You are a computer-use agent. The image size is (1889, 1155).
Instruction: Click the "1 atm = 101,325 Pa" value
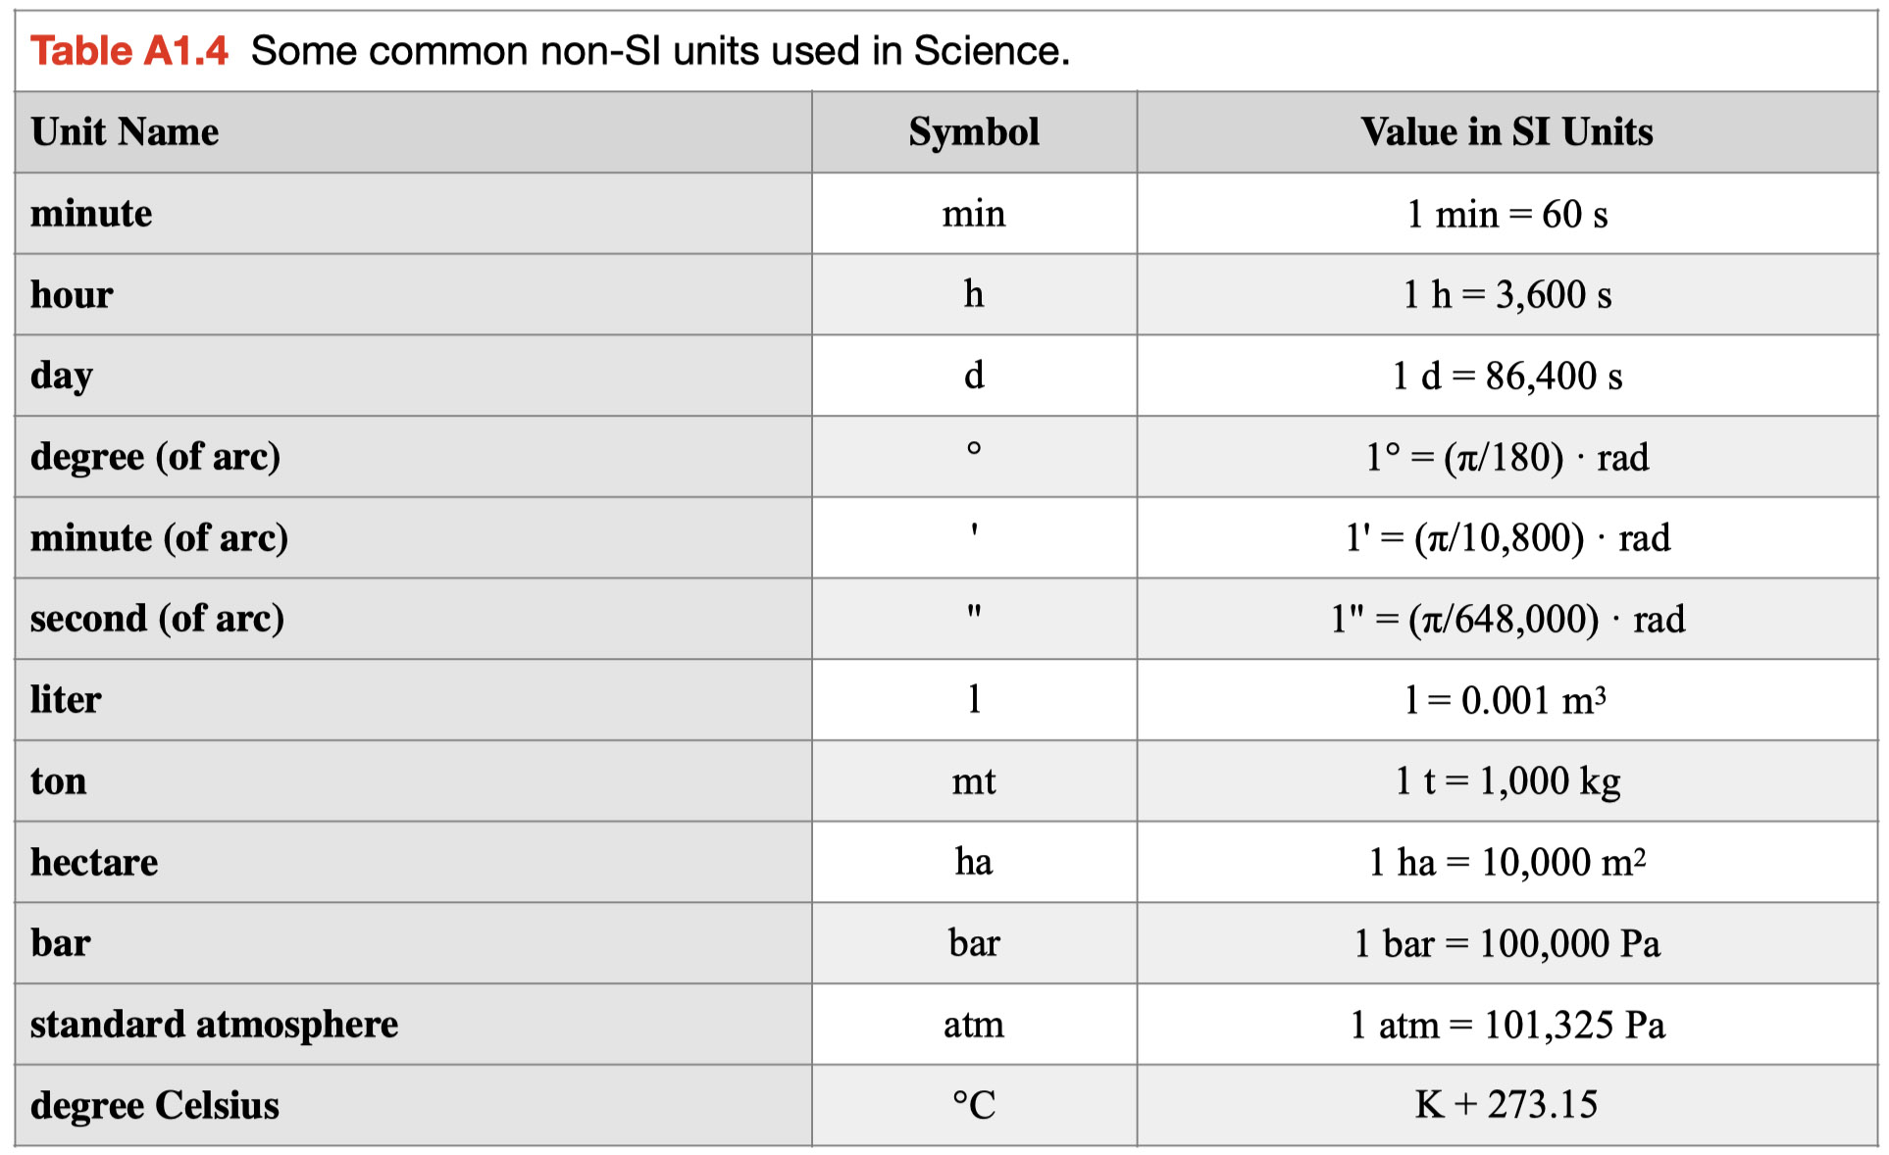pos(1506,1025)
